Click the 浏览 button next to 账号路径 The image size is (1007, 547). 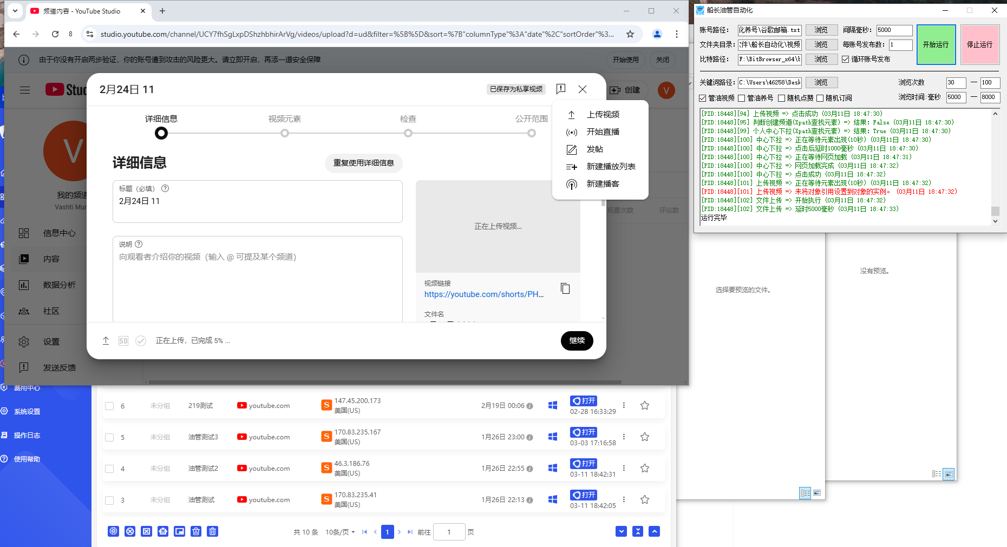tap(821, 30)
